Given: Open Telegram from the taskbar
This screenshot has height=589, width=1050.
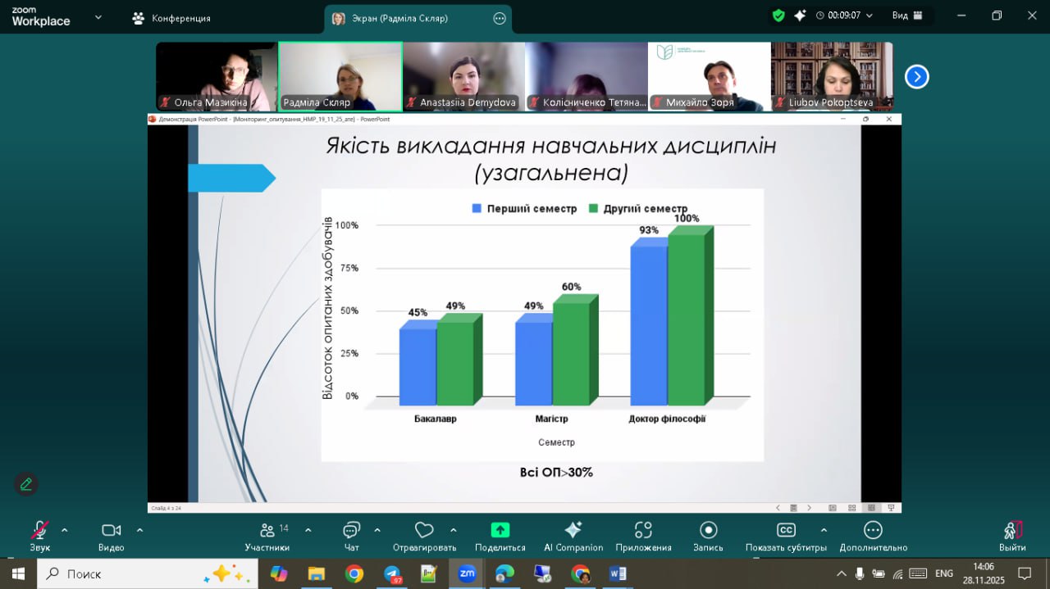Looking at the screenshot, I should coord(392,573).
